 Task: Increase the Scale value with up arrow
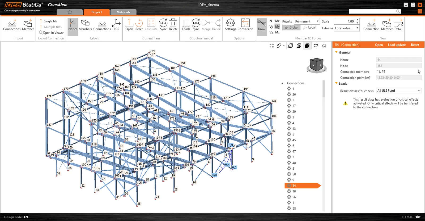pos(358,20)
